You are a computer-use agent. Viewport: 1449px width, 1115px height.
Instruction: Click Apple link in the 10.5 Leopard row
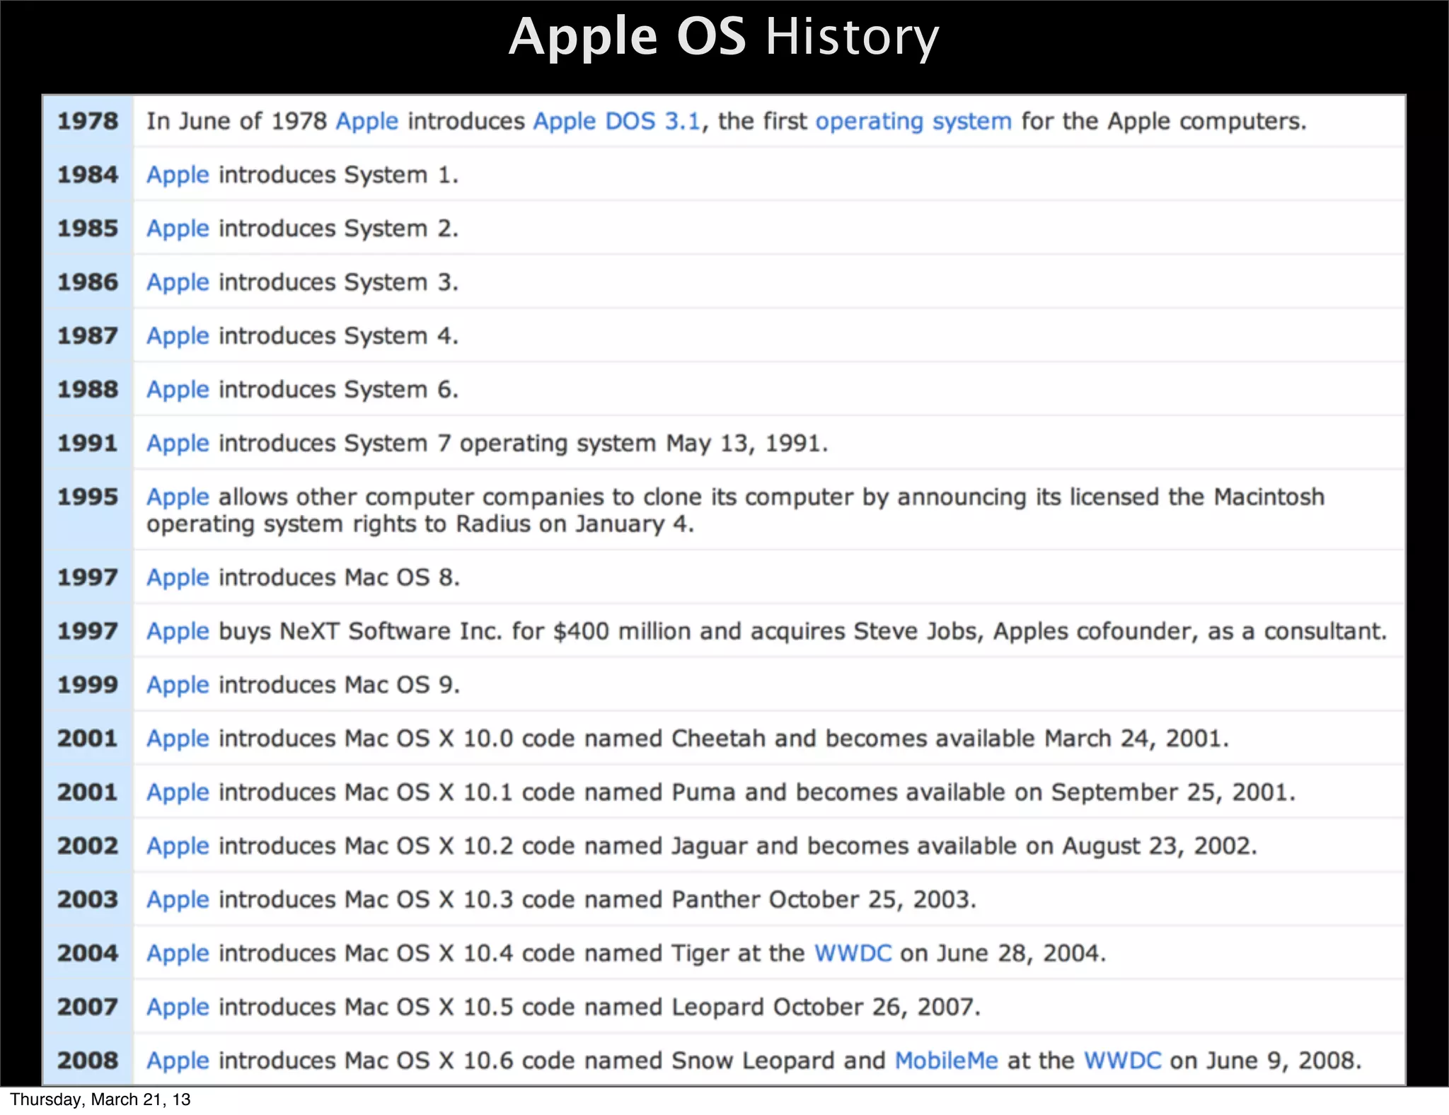click(178, 1009)
